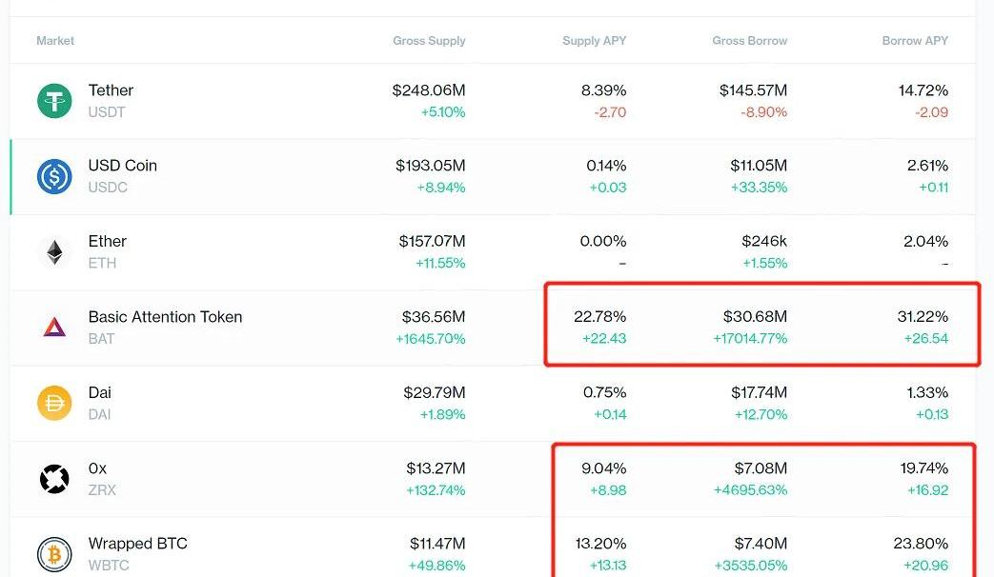Open the USD Coin market name
The height and width of the screenshot is (577, 994).
[122, 166]
